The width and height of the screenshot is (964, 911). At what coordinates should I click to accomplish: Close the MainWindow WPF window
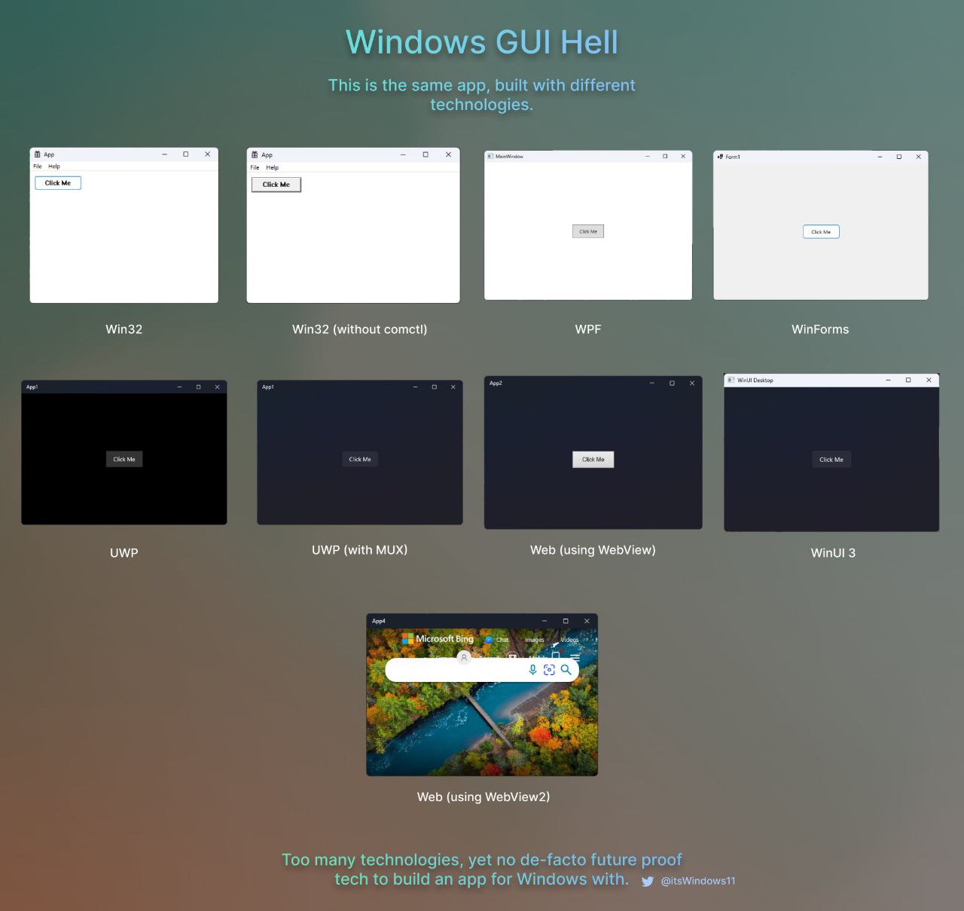click(683, 156)
